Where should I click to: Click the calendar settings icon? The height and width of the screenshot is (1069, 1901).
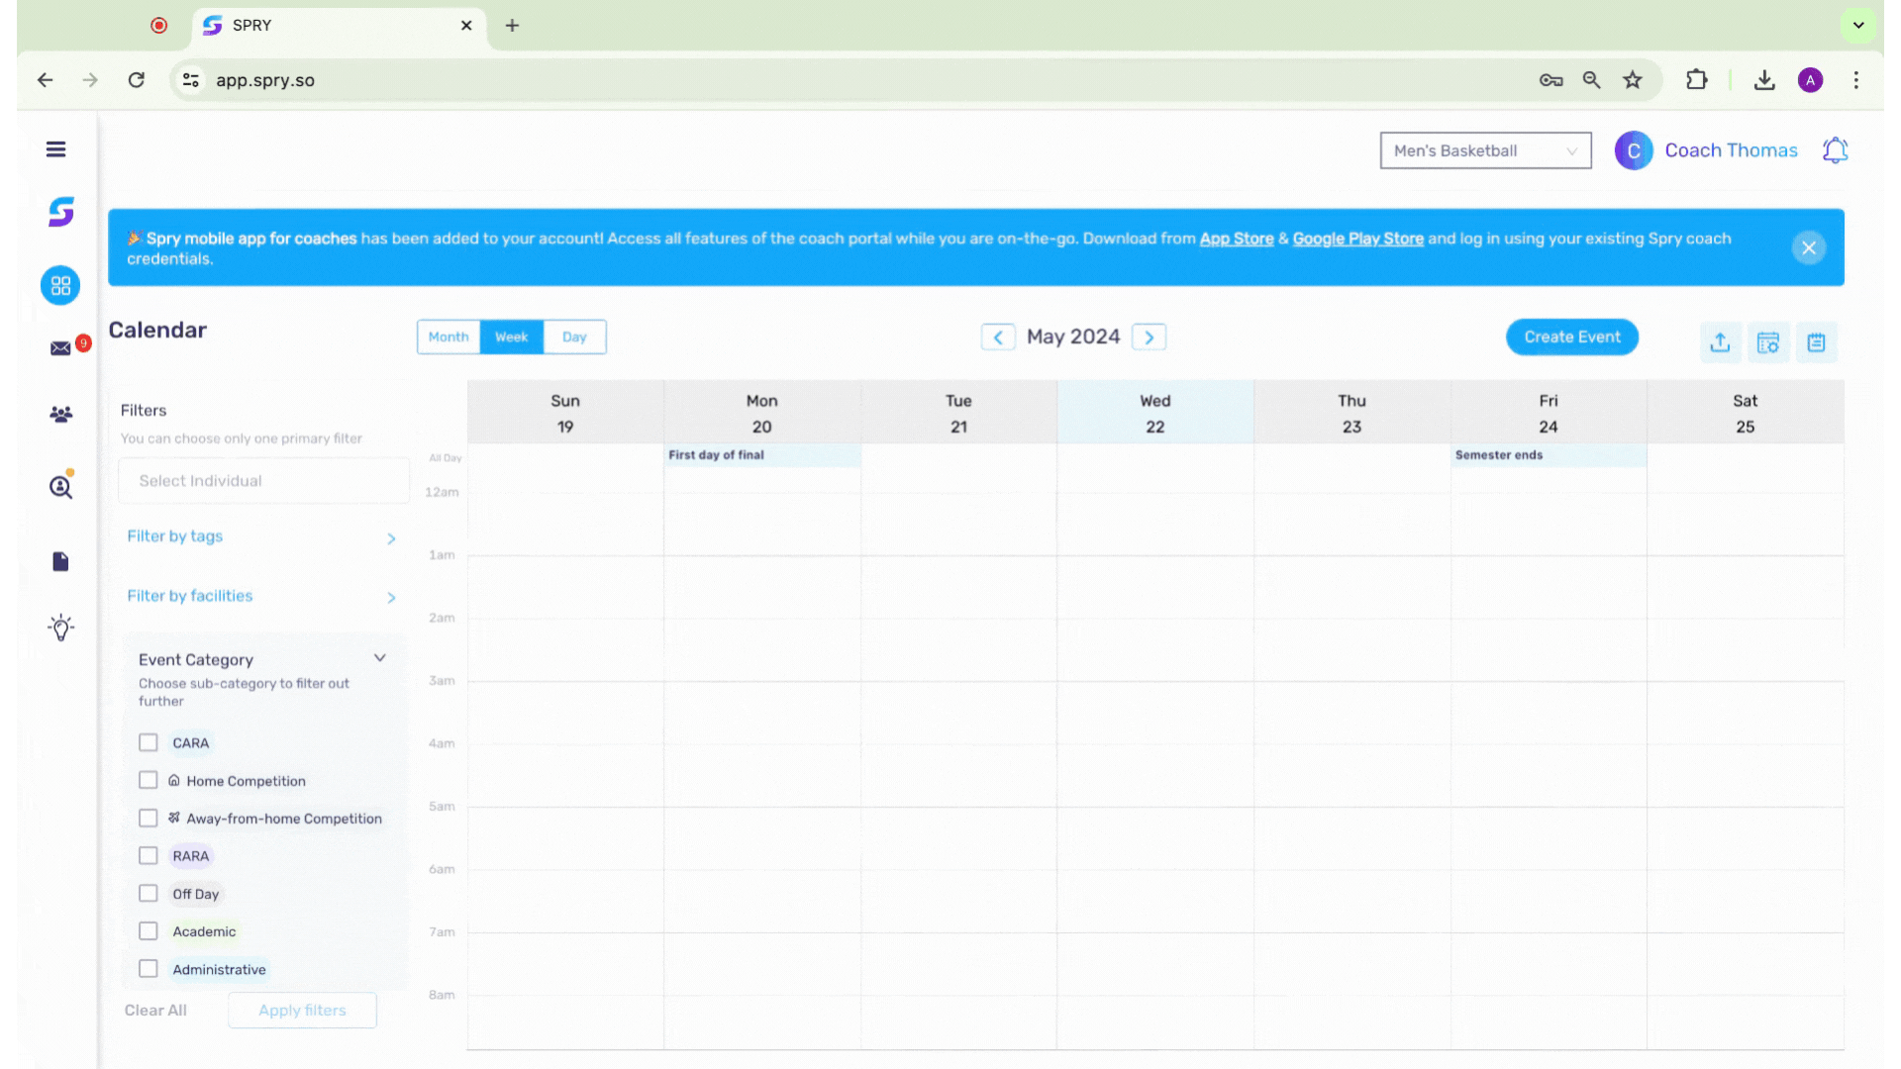pos(1768,342)
